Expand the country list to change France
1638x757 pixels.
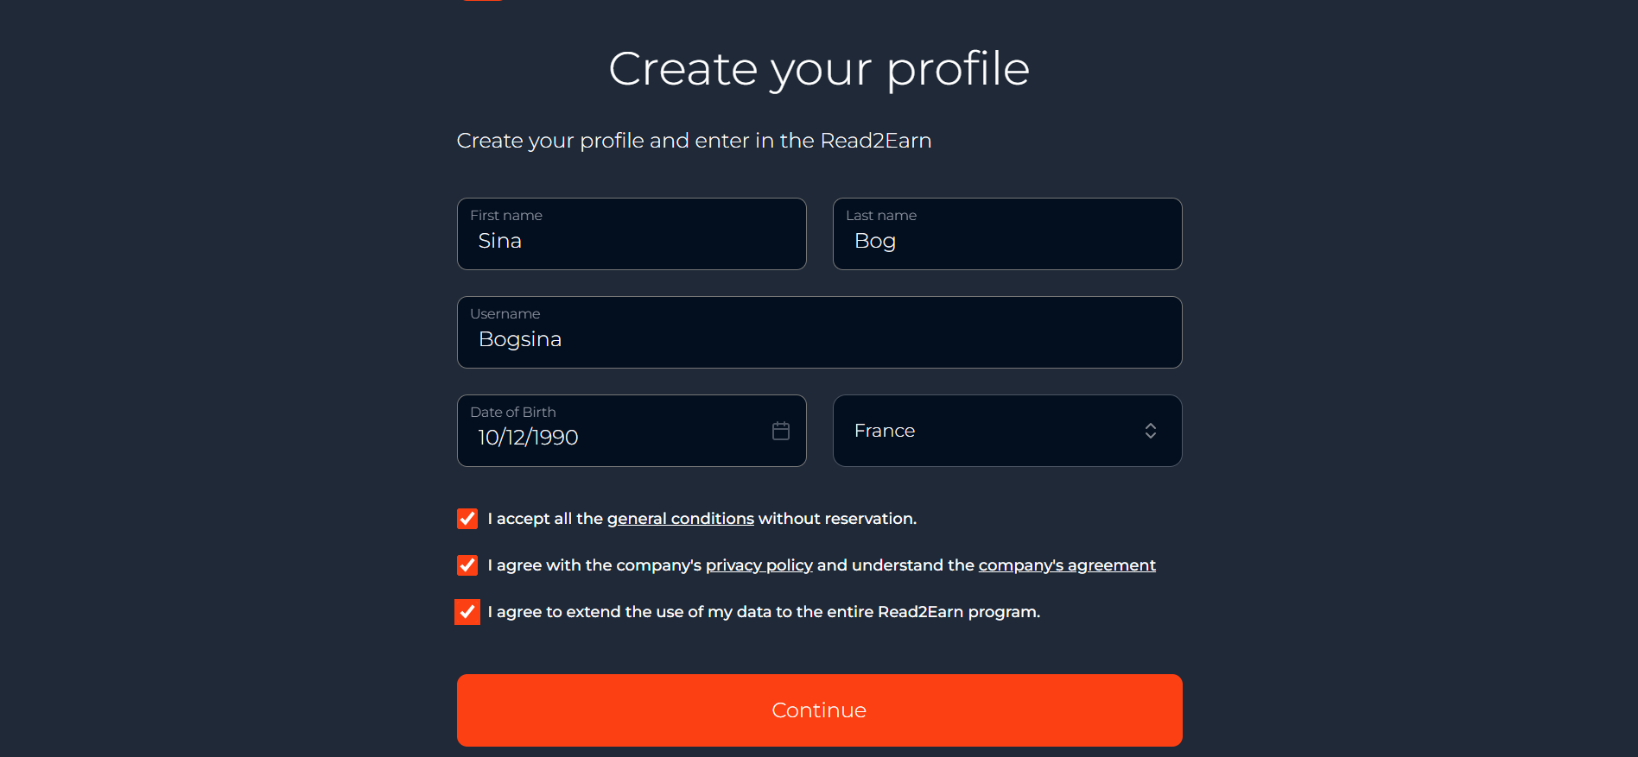coord(1006,430)
